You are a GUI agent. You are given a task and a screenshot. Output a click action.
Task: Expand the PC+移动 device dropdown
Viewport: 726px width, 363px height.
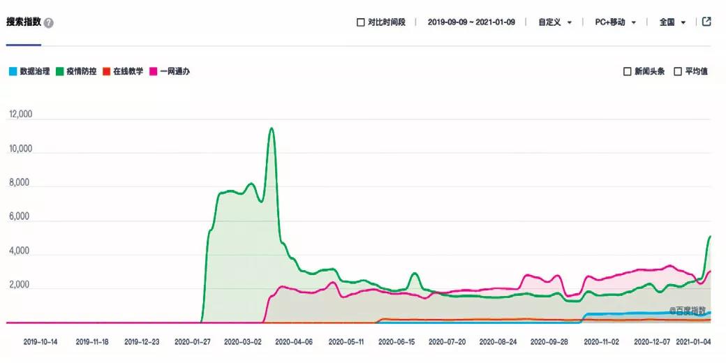click(x=615, y=22)
